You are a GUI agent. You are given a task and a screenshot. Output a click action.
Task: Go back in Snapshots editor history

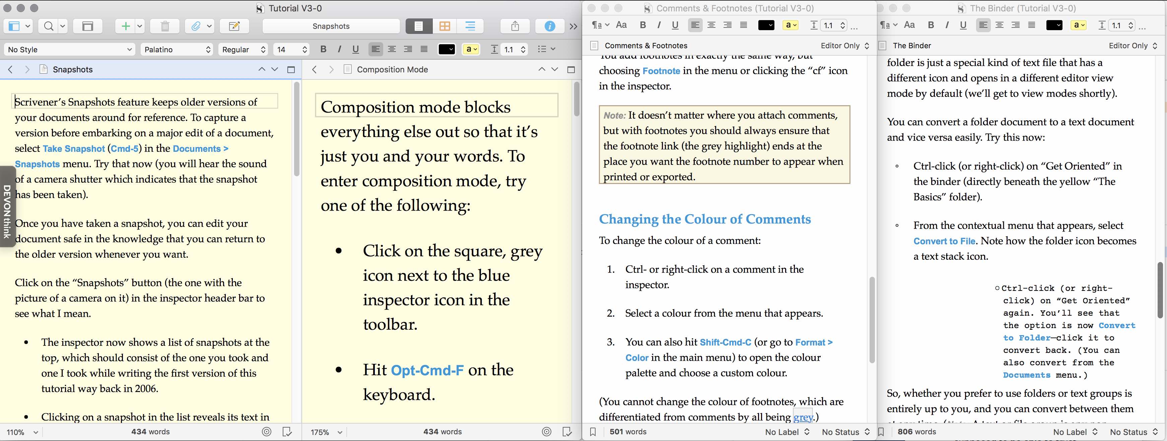[x=10, y=69]
